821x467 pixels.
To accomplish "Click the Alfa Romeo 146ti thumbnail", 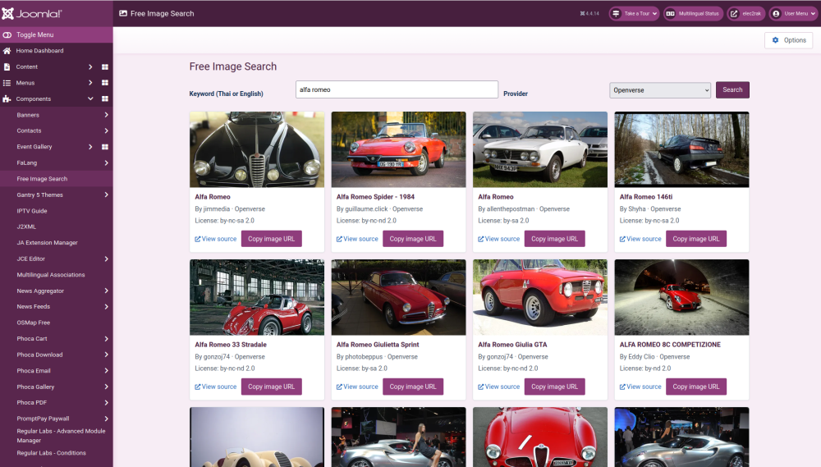I will point(681,149).
